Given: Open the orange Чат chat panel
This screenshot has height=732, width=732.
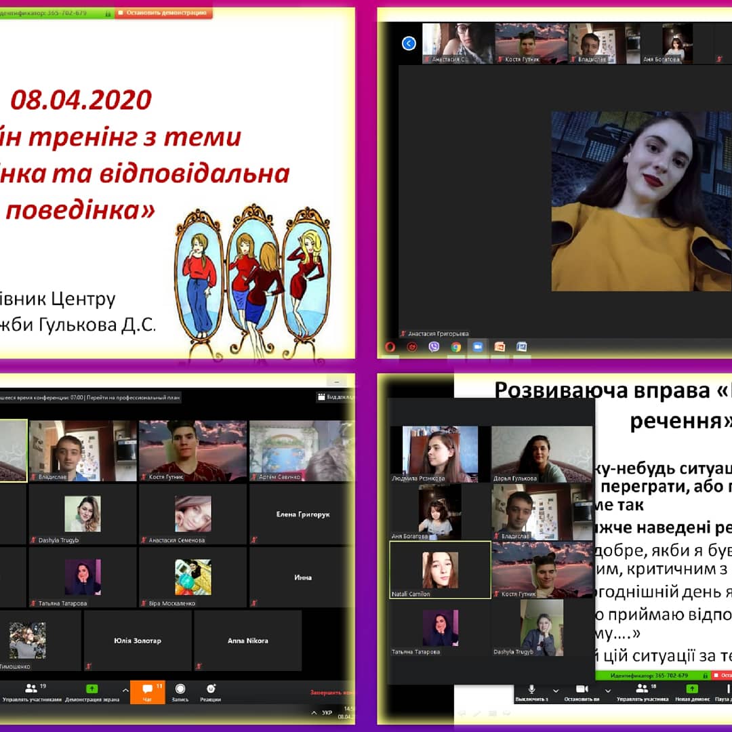Looking at the screenshot, I should point(147,691).
